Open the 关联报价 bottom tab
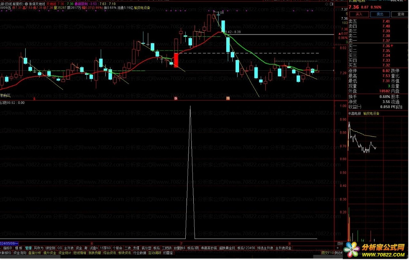This screenshot has width=410, height=260. tap(5, 253)
